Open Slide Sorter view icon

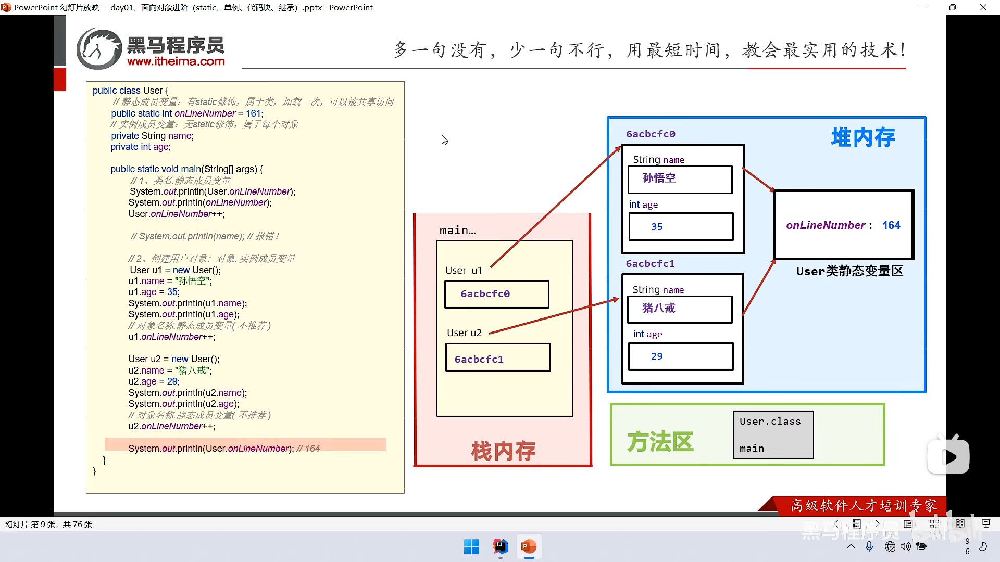(x=934, y=524)
